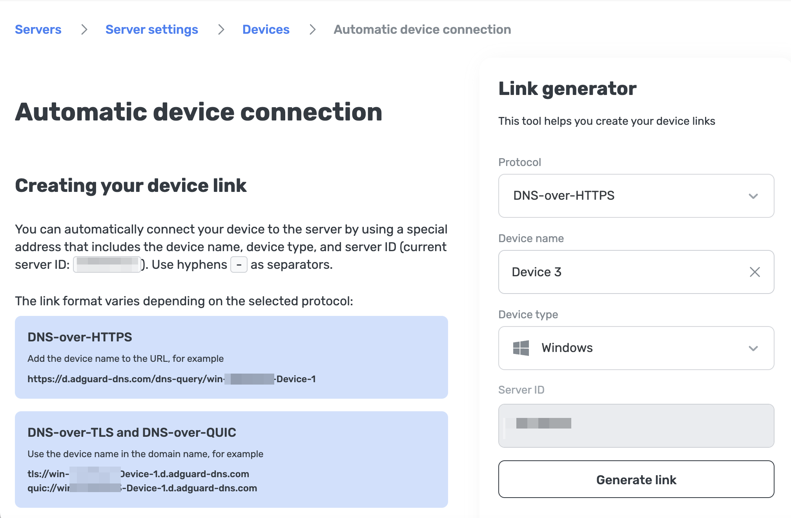Image resolution: width=791 pixels, height=518 pixels.
Task: Click the blurred current server ID badge
Action: [x=107, y=264]
